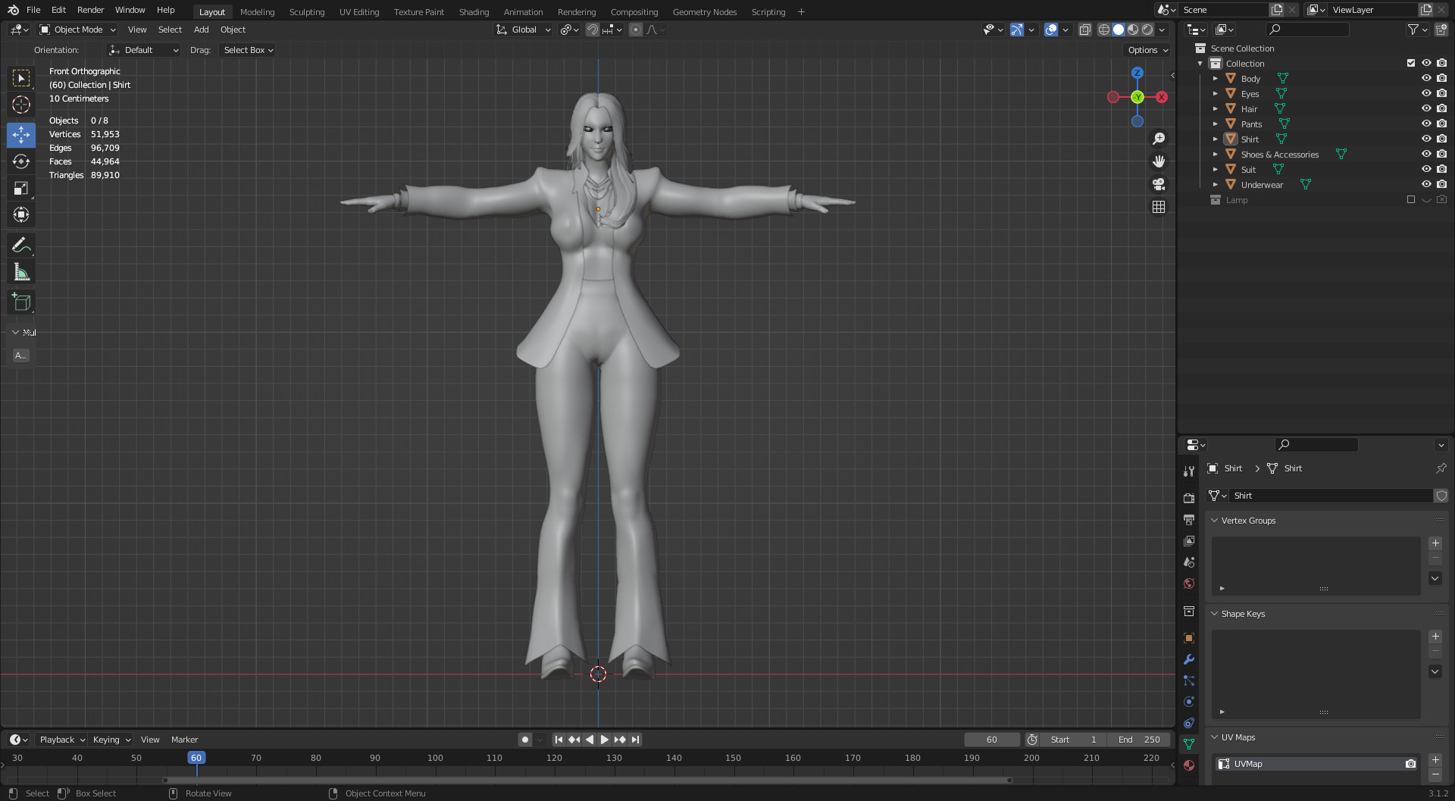This screenshot has height=801, width=1455.
Task: Expand the Underwear object in outliner
Action: (x=1216, y=184)
